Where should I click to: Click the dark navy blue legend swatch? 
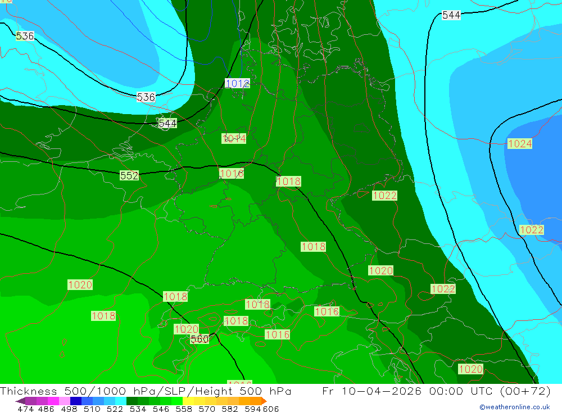(x=76, y=401)
